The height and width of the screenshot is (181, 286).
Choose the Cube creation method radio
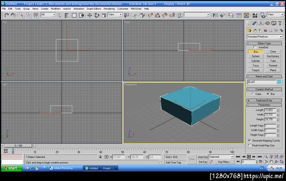click(253, 94)
